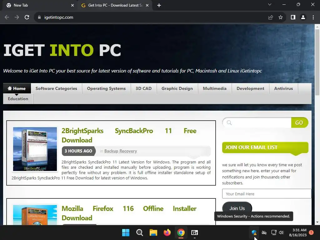Open 7-Zip from the taskbar
This screenshot has height=240, width=320.
[195, 232]
